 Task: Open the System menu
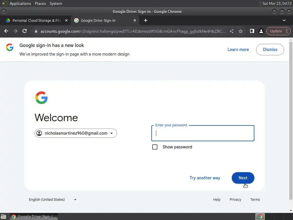56,3
